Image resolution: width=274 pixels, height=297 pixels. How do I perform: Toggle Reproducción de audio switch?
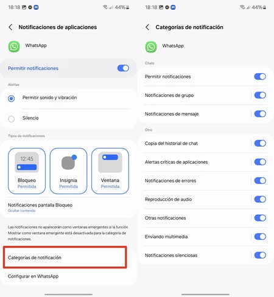point(260,199)
